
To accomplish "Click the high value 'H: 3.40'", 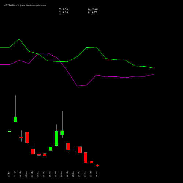I will [93, 10].
